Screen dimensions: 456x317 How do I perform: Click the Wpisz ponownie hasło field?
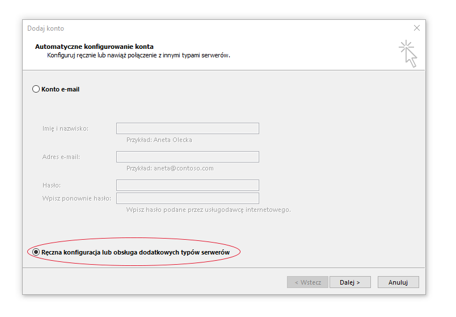[187, 198]
